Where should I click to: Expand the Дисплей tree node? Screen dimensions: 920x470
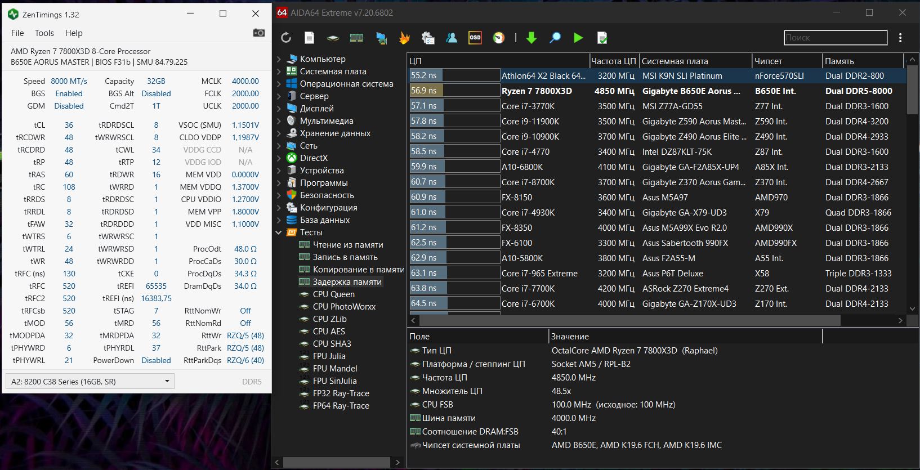279,108
